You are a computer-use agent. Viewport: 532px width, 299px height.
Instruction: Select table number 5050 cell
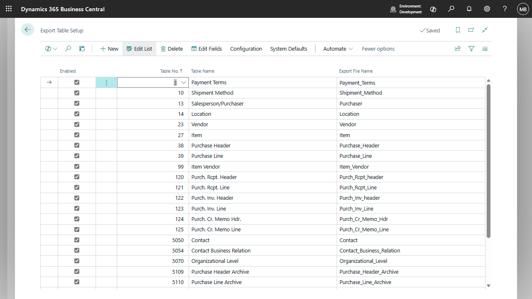pos(153,240)
